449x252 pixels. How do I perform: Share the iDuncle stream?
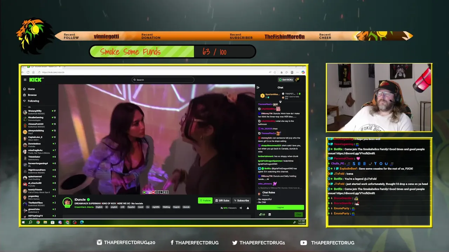coord(241,208)
